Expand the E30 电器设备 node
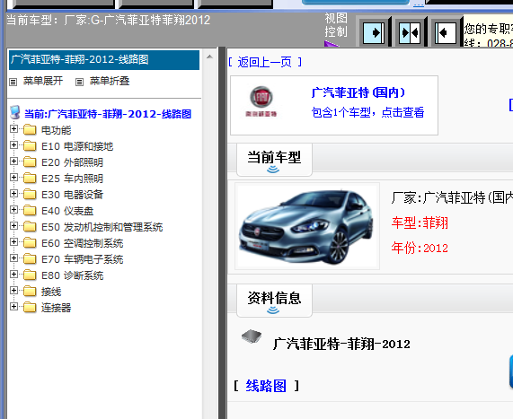This screenshot has width=513, height=419. 13,193
